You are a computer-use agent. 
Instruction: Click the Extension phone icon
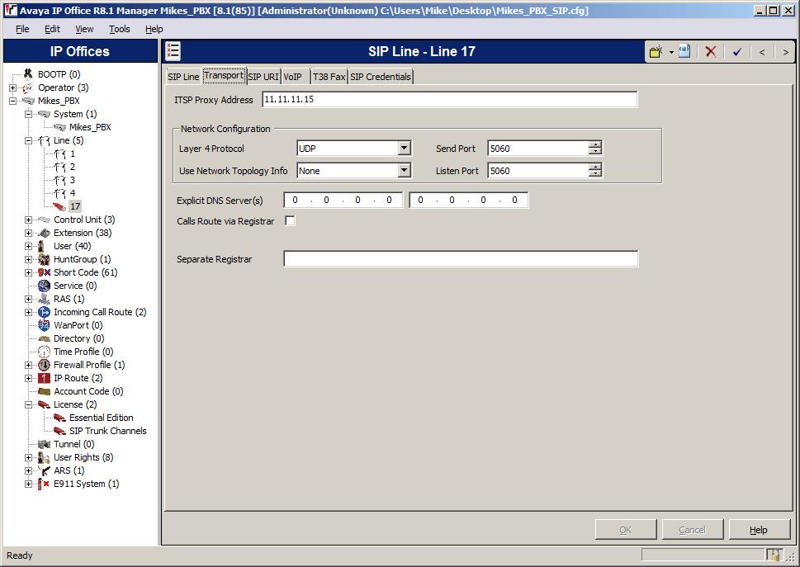coord(45,233)
